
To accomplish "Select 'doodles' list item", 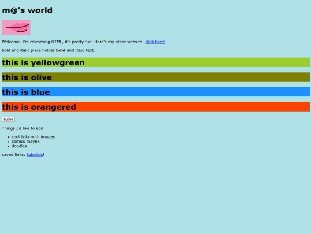I will pyautogui.click(x=19, y=146).
